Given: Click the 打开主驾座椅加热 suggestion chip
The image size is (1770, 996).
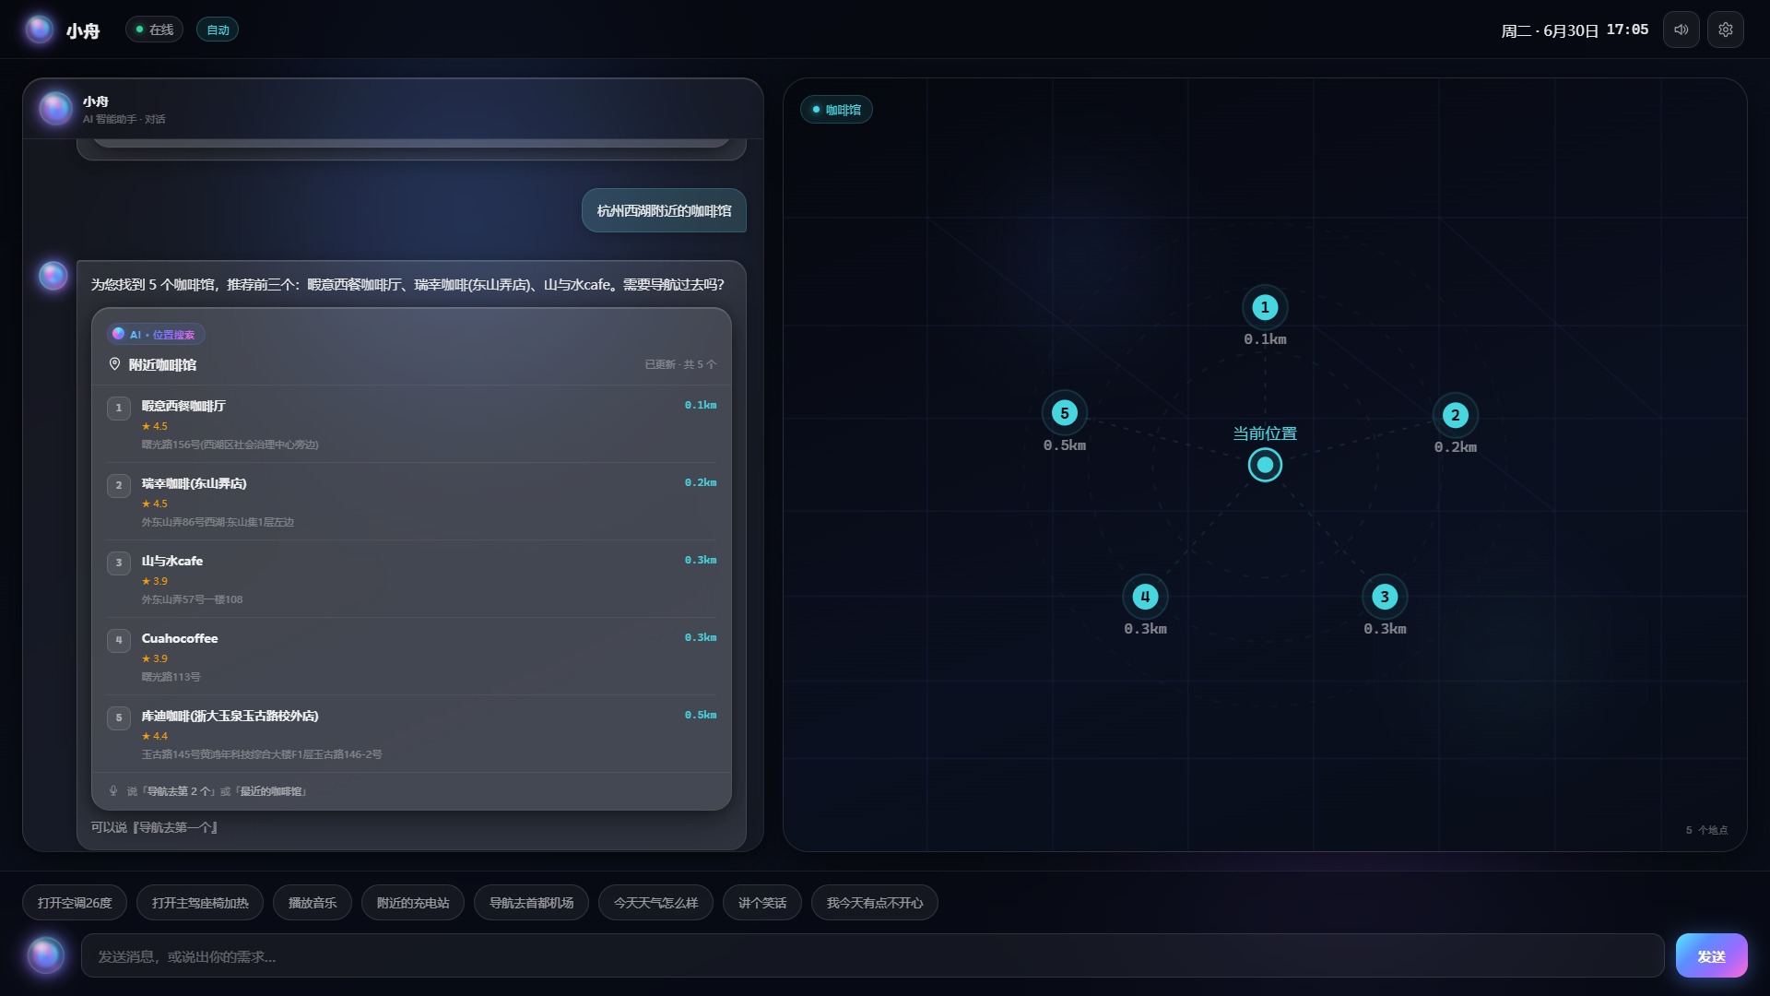Looking at the screenshot, I should (200, 903).
